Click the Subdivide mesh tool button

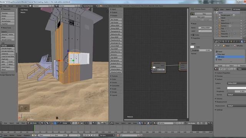pos(8,54)
